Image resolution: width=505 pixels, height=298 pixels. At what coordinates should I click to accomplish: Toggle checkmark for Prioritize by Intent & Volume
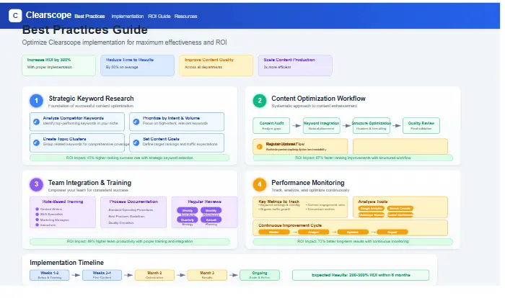click(136, 122)
